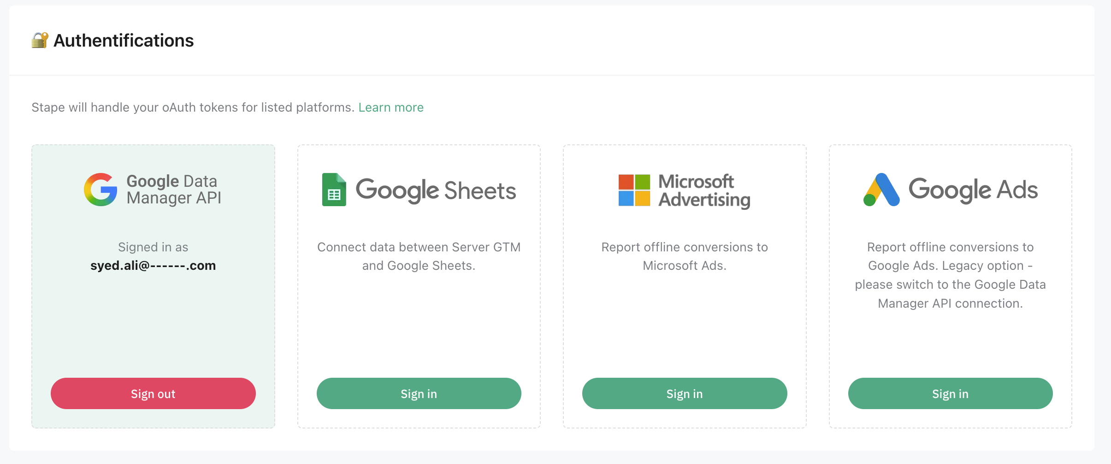Click the Google Data Manager API title text
The width and height of the screenshot is (1111, 464).
[x=174, y=190]
